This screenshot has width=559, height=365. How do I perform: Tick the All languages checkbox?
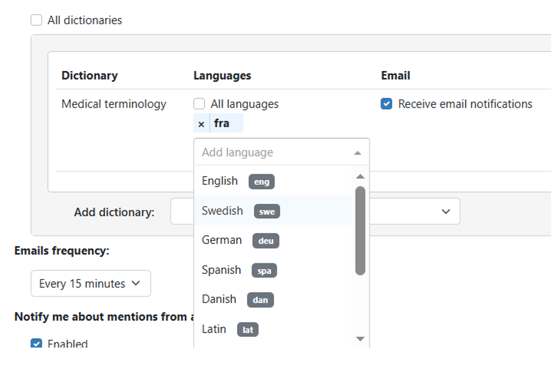coord(199,104)
